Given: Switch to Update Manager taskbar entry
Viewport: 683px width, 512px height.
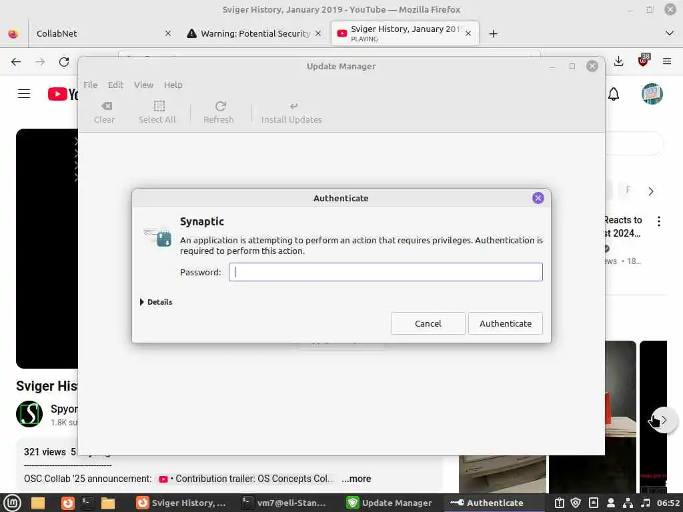Looking at the screenshot, I should (x=389, y=503).
